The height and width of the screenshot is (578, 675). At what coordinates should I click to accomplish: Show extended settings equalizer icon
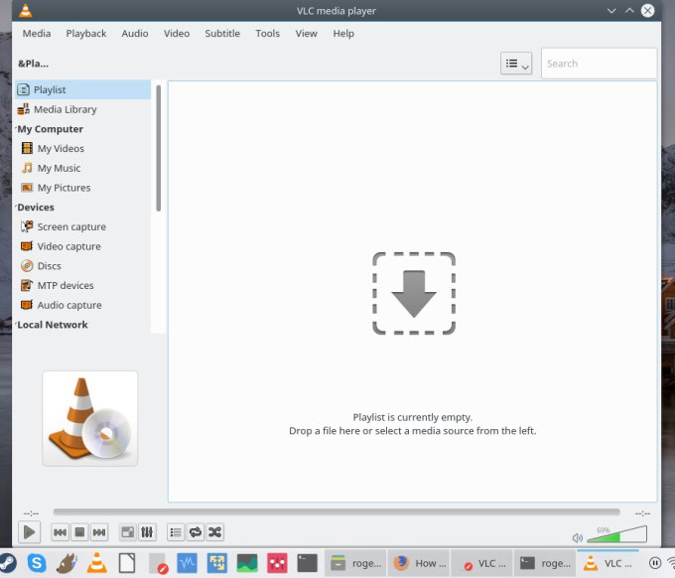click(x=147, y=533)
